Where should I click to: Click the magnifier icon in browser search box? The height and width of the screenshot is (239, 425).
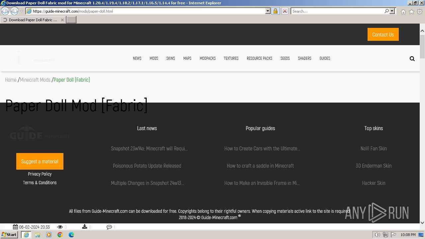click(x=386, y=11)
